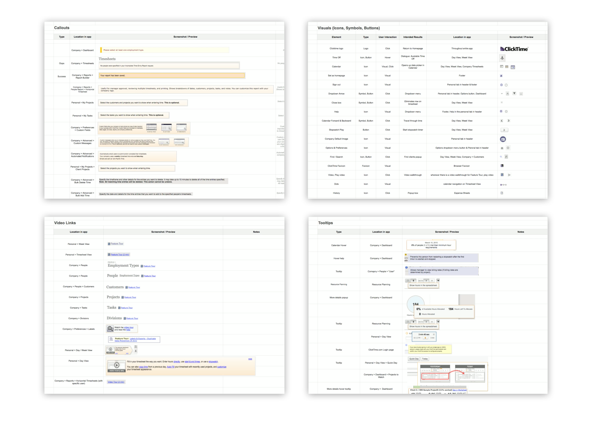Open the Feature Tour (2 min) link
Viewport: 589px width, 422px height.
click(120, 255)
